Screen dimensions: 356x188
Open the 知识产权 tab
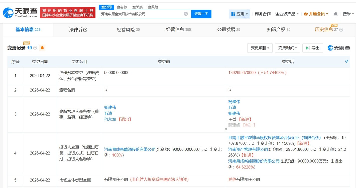tap(279, 30)
